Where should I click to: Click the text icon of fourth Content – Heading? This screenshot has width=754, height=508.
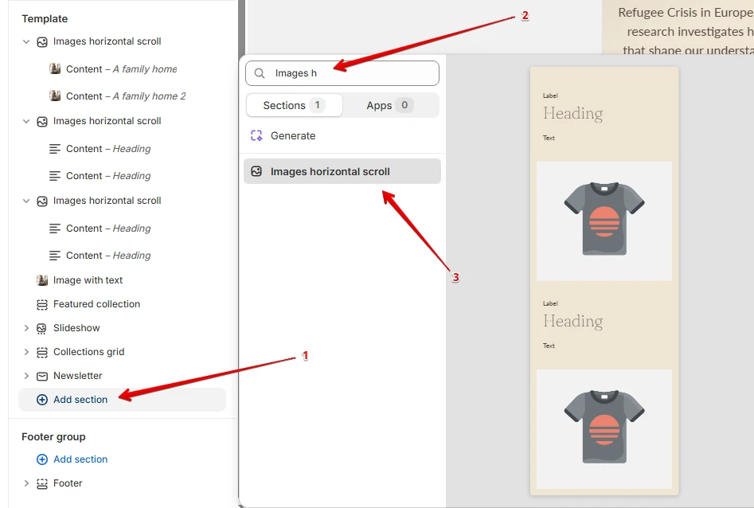(x=55, y=256)
